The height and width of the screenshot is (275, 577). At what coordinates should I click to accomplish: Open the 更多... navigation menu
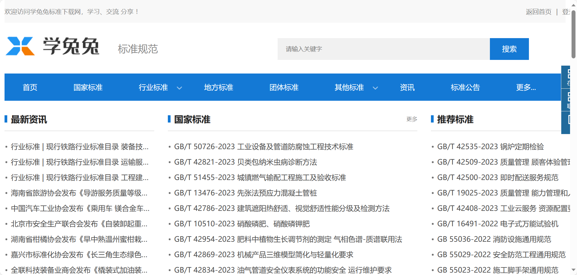526,87
